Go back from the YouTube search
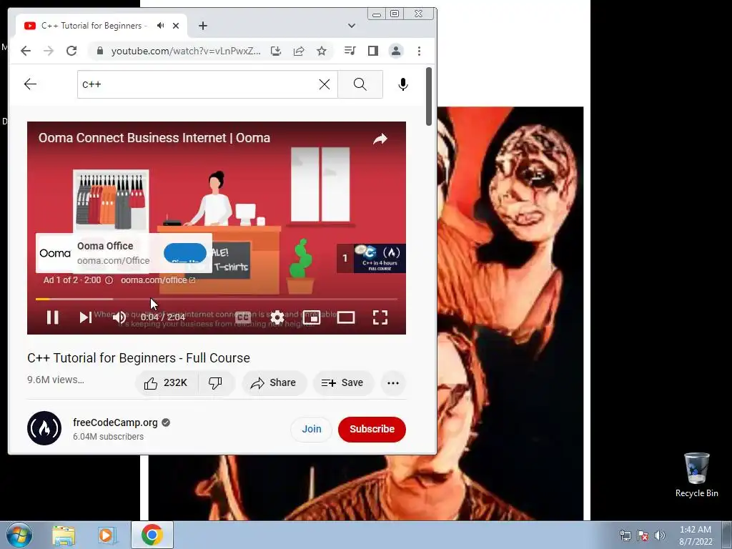This screenshot has width=732, height=549. 30,84
